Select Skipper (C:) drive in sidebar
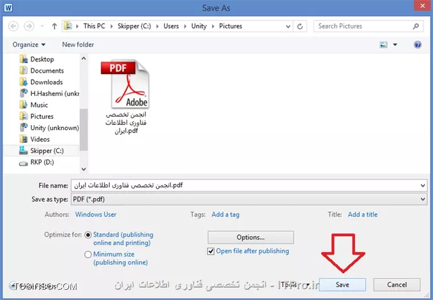Image resolution: width=433 pixels, height=300 pixels. click(42, 151)
